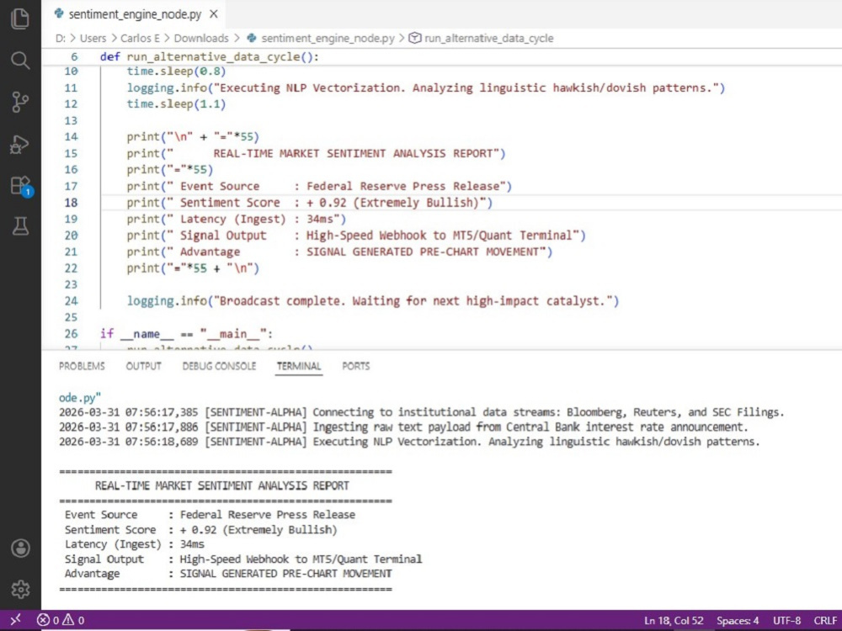
Task: Click the 'Broadcast complete' logging.info line
Action: [x=373, y=301]
